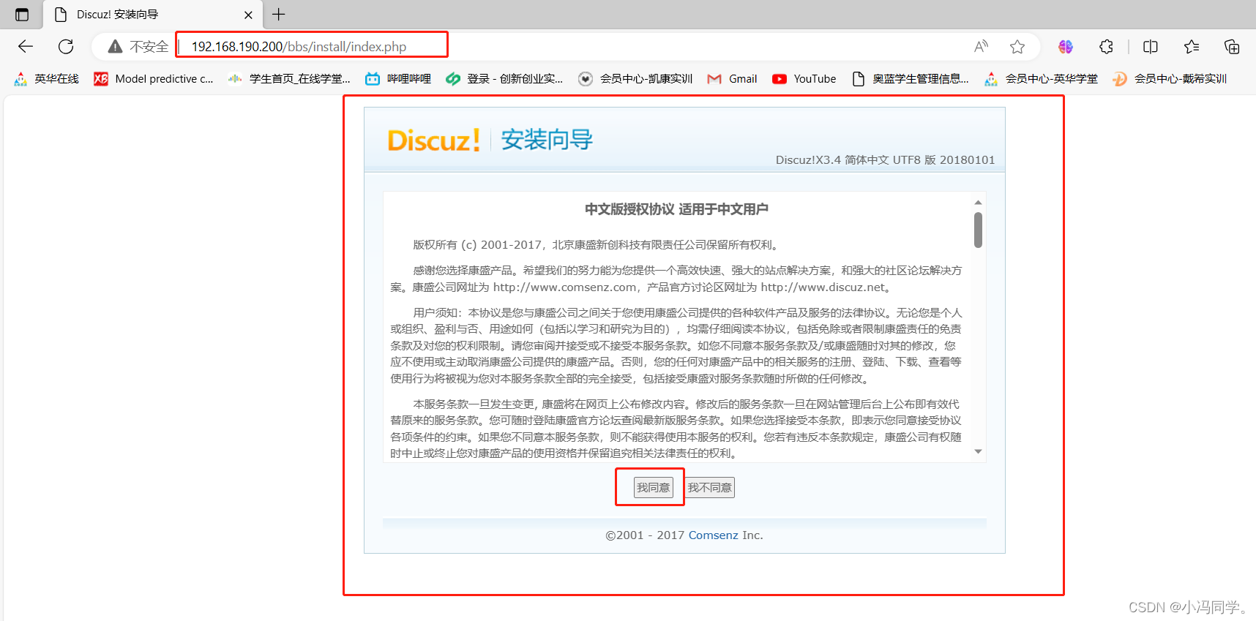Open the favorites list icon

[1192, 47]
